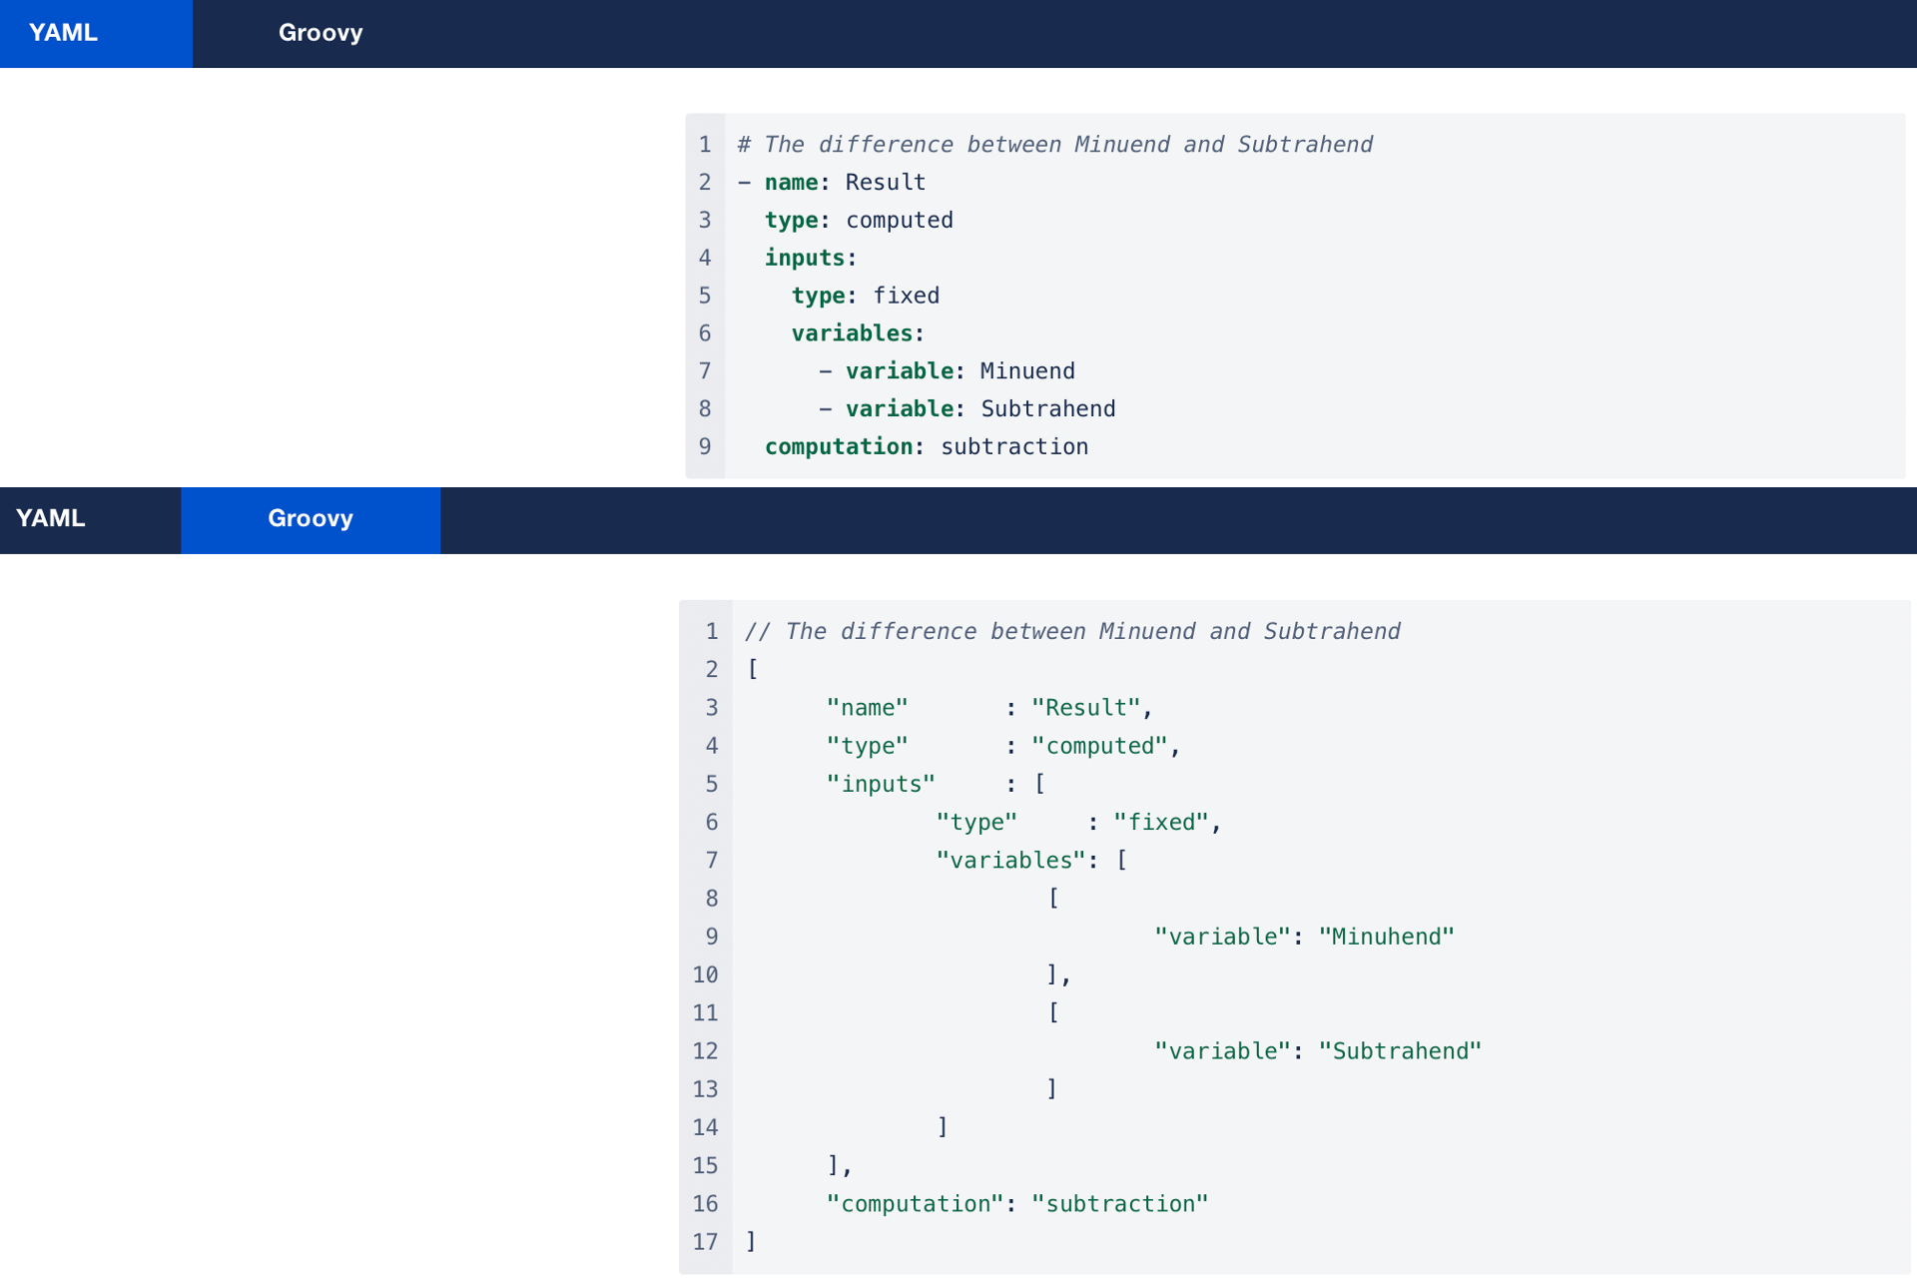Click the value 'Minuend' in the YAML code
The height and width of the screenshot is (1286, 1917).
click(x=1027, y=371)
